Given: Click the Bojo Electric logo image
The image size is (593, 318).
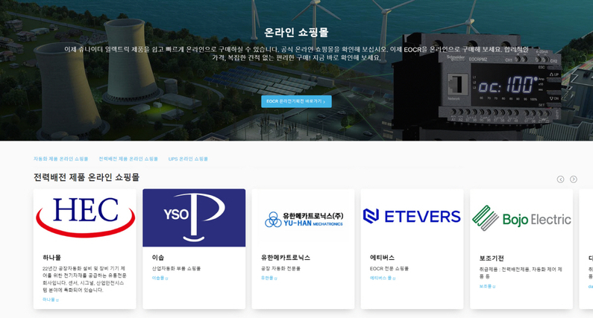Looking at the screenshot, I should (521, 218).
